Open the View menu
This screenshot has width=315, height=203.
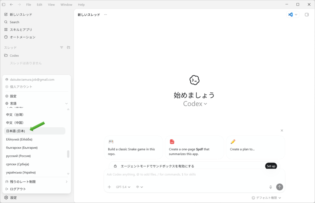click(x=51, y=5)
